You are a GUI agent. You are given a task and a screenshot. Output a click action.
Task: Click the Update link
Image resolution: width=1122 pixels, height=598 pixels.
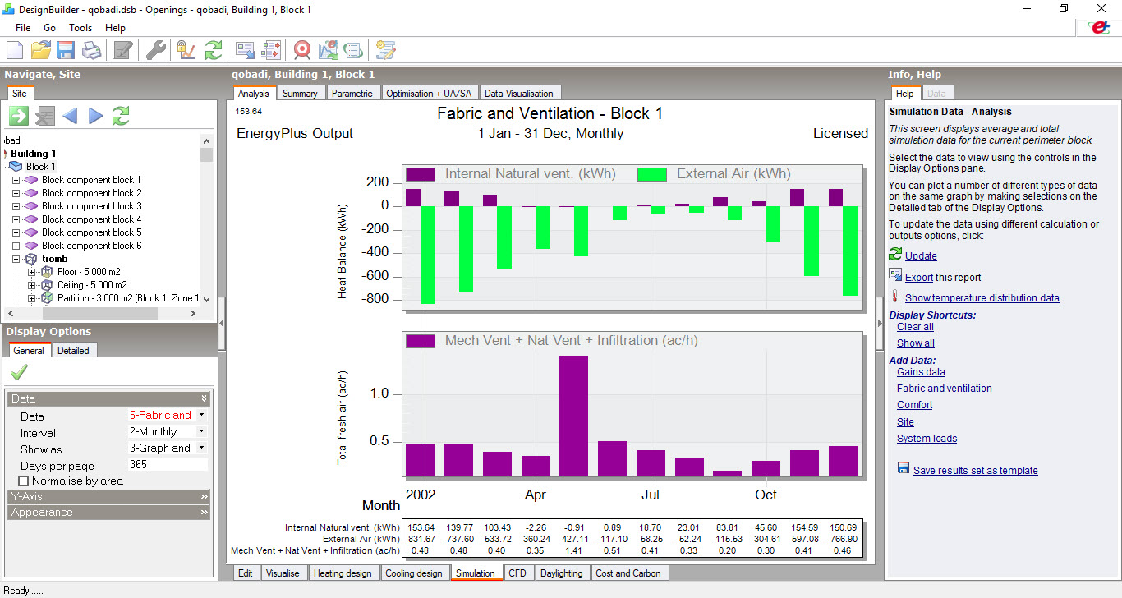pyautogui.click(x=921, y=256)
